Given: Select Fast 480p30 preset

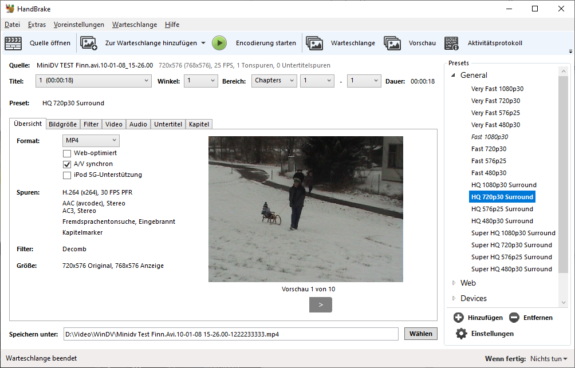Looking at the screenshot, I should [x=489, y=173].
